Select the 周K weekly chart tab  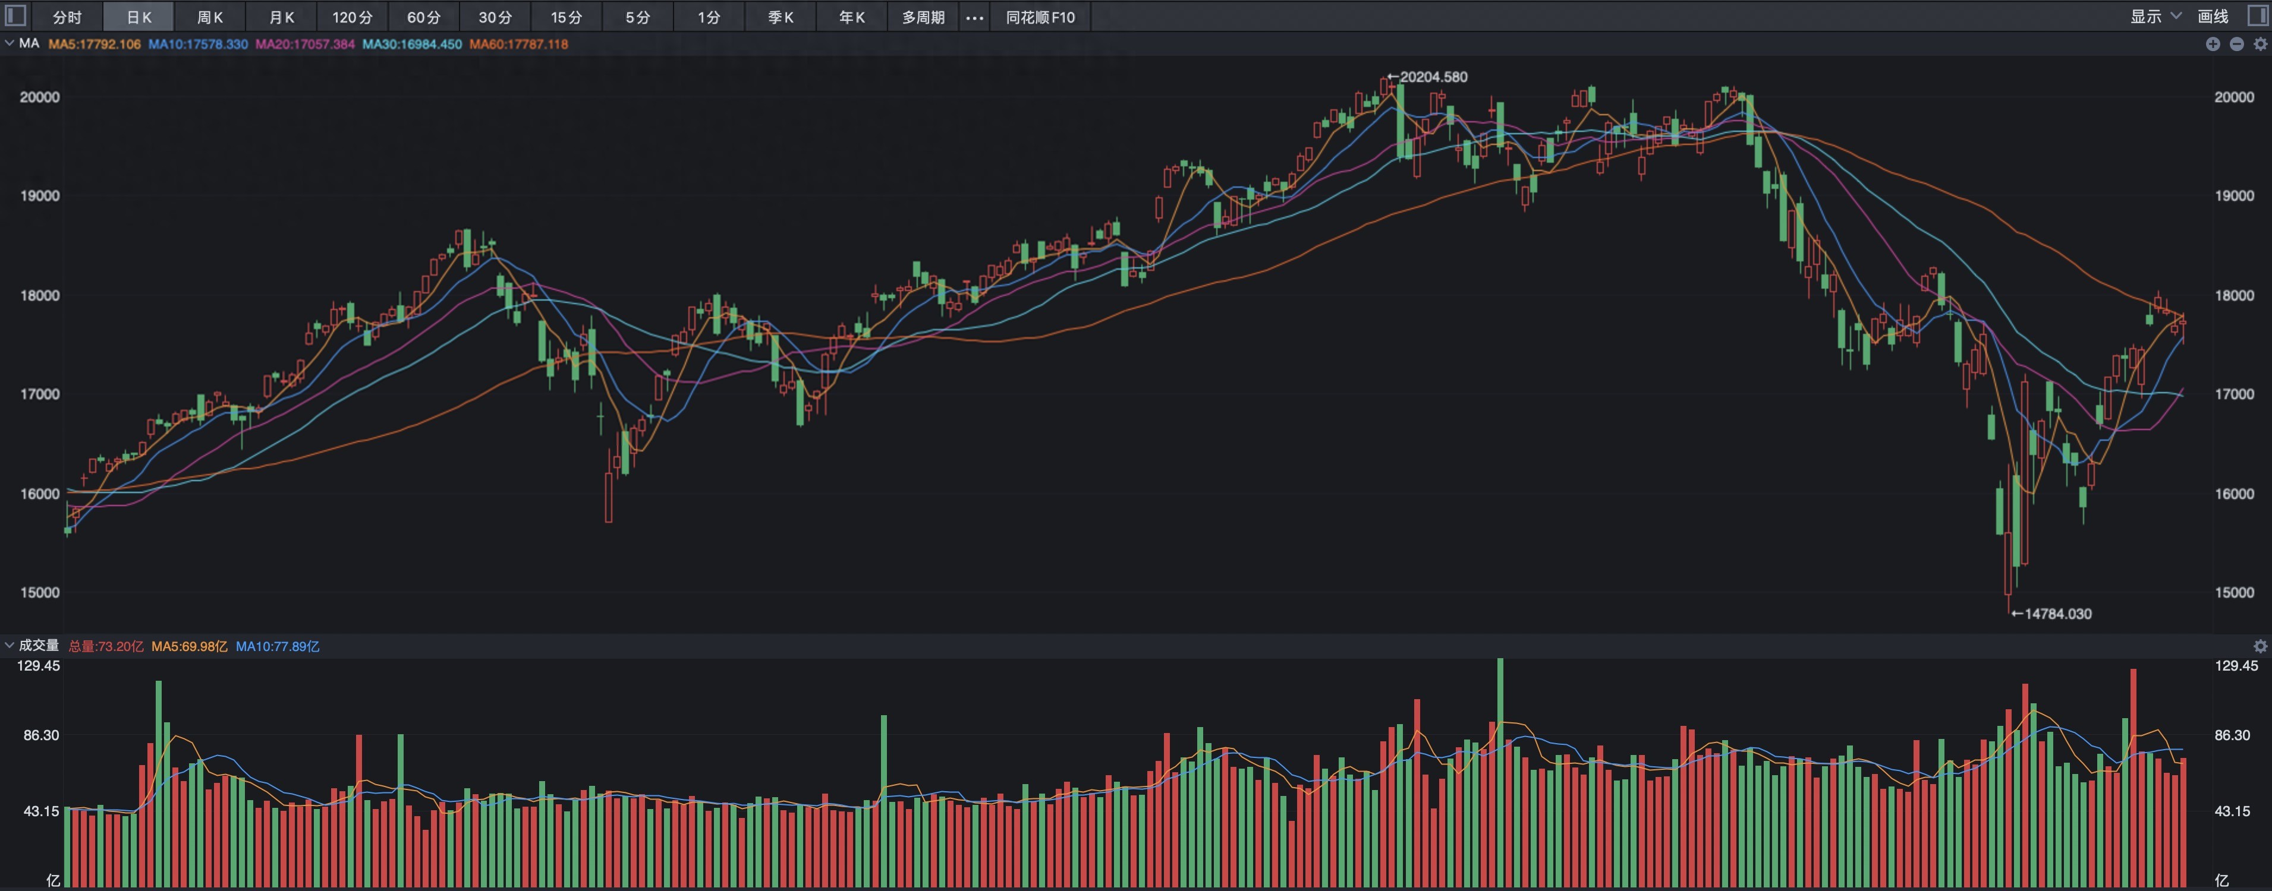(x=210, y=18)
